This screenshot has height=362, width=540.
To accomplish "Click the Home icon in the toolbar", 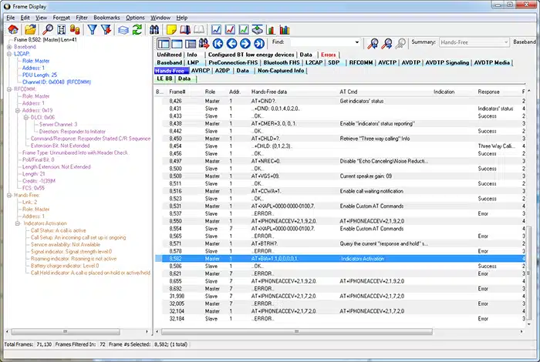I will (12, 29).
